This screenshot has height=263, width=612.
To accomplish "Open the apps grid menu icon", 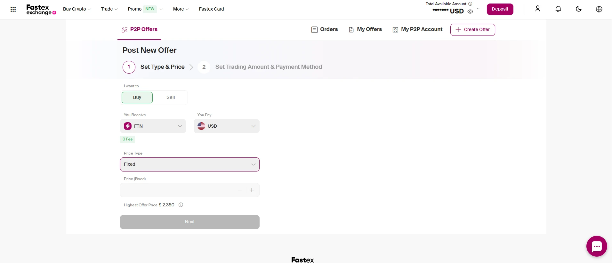I will pos(13,9).
